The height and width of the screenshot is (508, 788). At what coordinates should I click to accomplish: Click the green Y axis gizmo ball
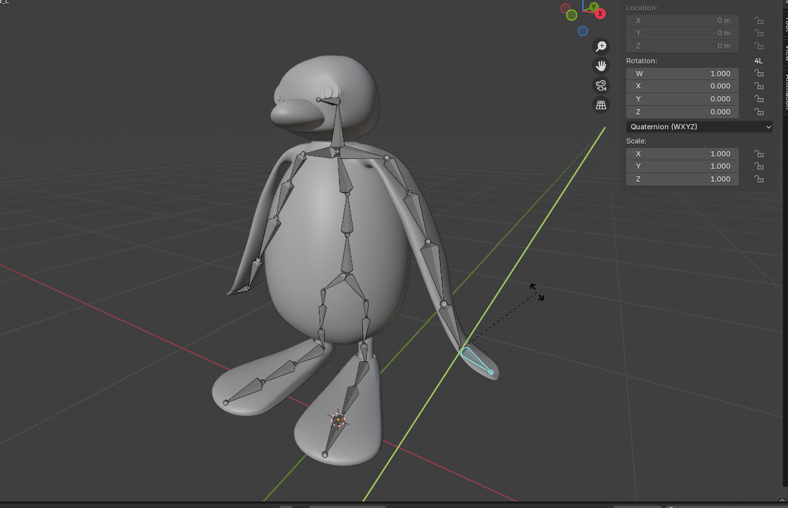click(593, 6)
